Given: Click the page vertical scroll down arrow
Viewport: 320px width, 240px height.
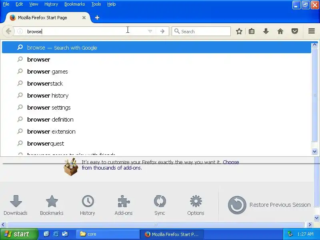Looking at the screenshot, I should [317, 218].
